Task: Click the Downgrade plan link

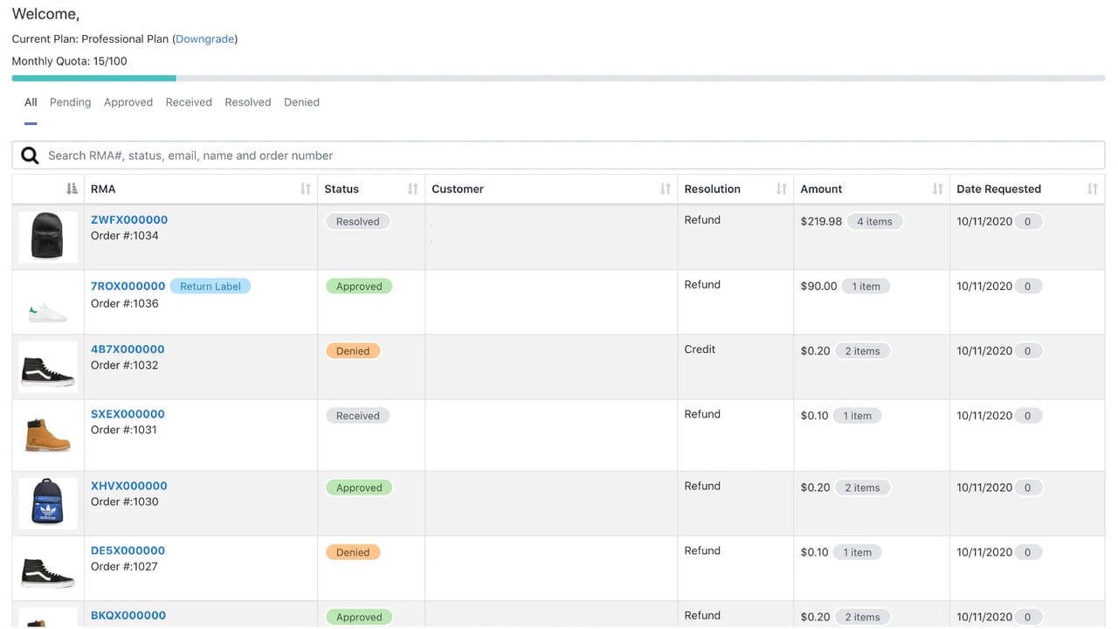Action: coord(205,38)
